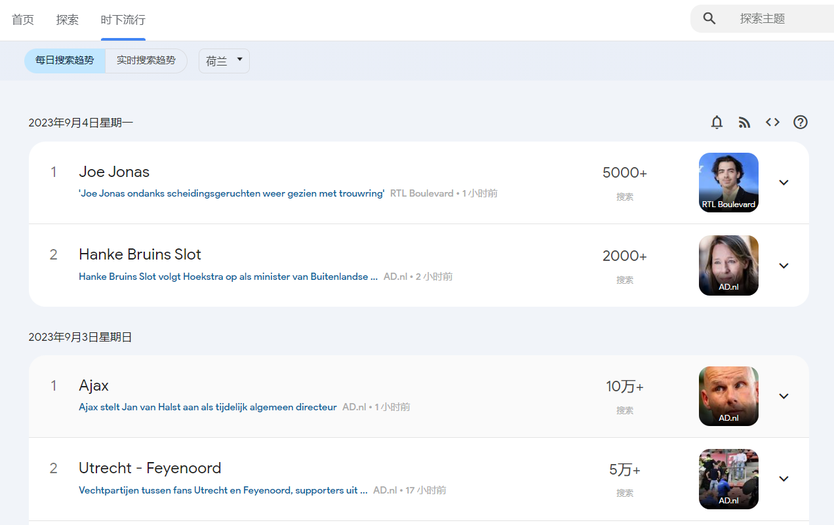Viewport: 834px width, 525px height.
Task: Open the Joe Jonas scheidingsgeruchten article link
Action: (x=231, y=193)
